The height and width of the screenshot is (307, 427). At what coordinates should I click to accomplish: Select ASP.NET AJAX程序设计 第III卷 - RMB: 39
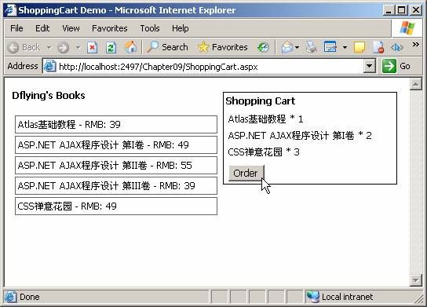[116, 186]
